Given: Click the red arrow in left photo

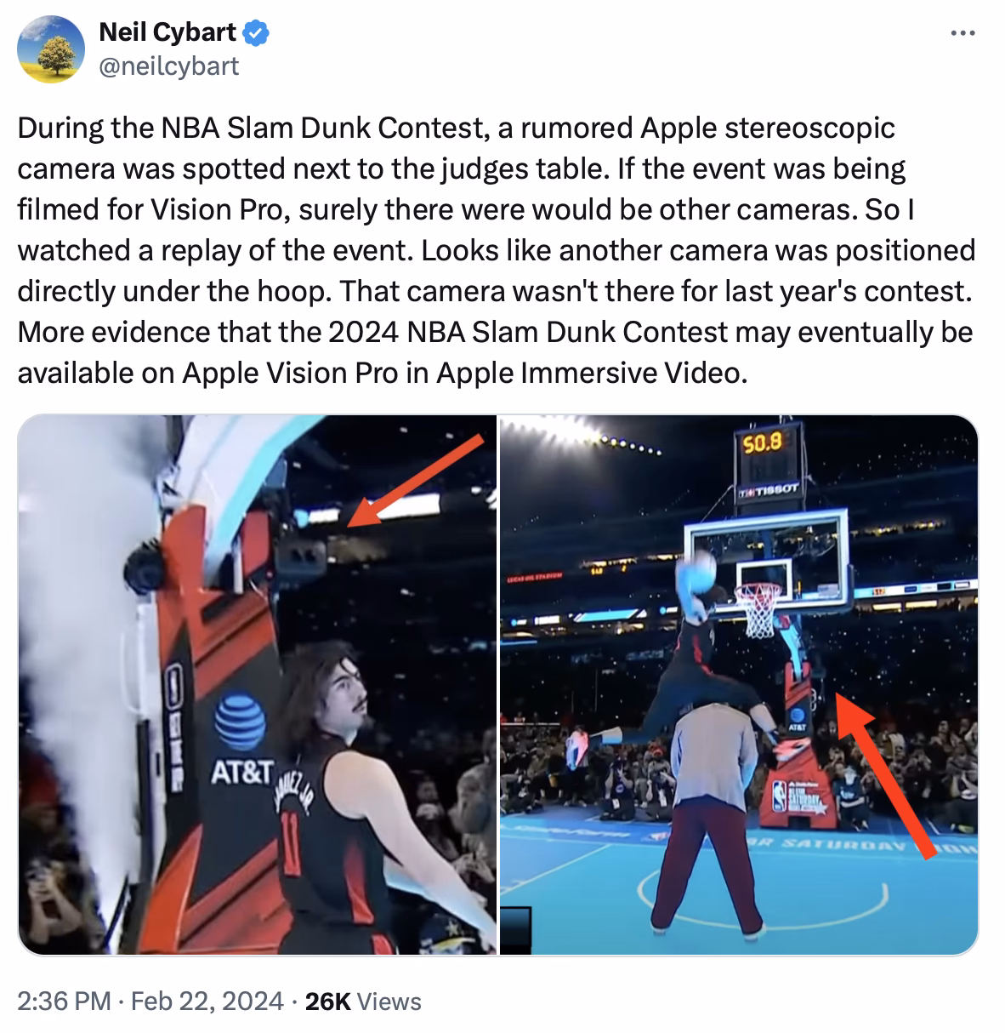Looking at the screenshot, I should 415,482.
